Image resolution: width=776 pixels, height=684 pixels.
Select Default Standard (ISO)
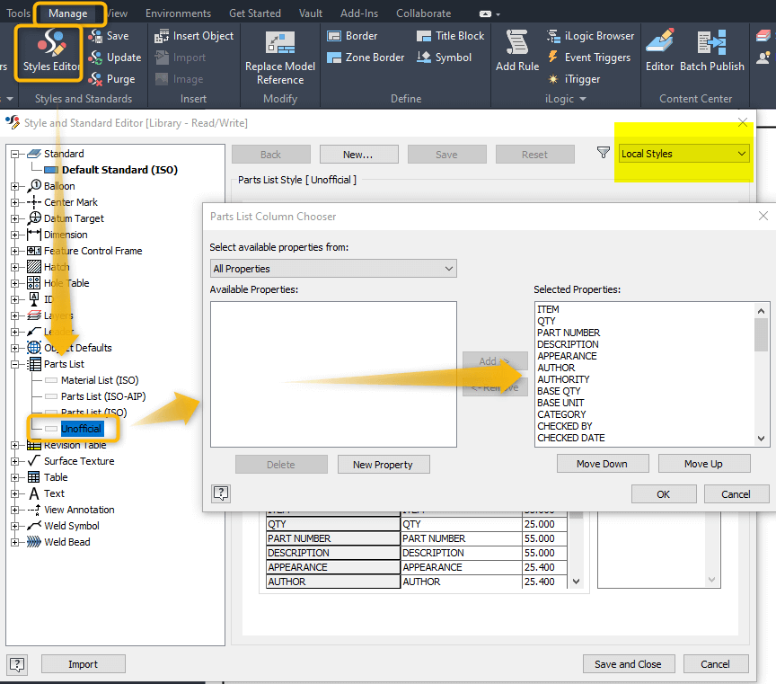click(x=119, y=170)
